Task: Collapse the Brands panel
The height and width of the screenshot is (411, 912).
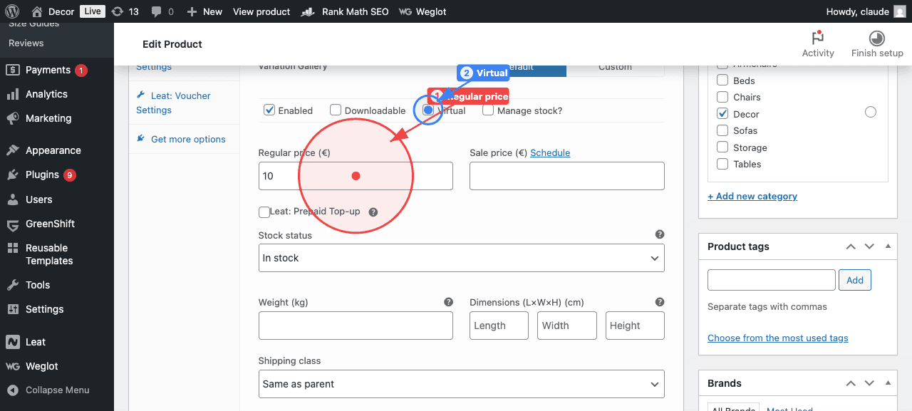Action: coord(888,383)
